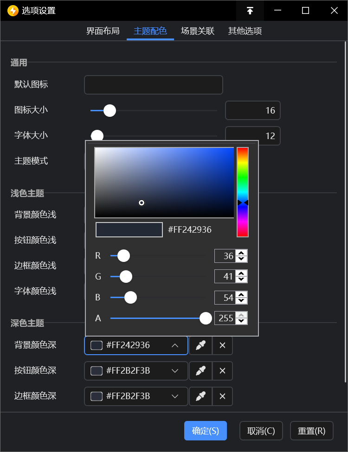Click eyedropper for 按钮颜色深
This screenshot has height=452, width=348.
[x=200, y=371]
